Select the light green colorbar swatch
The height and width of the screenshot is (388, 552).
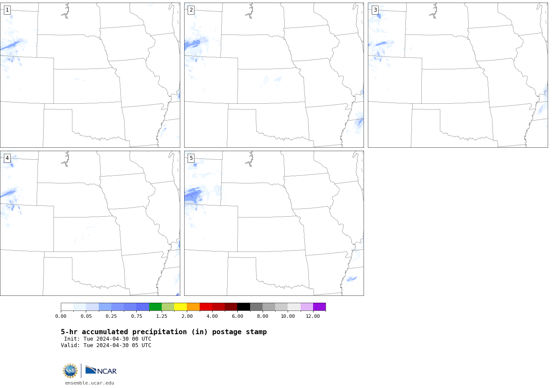[168, 307]
